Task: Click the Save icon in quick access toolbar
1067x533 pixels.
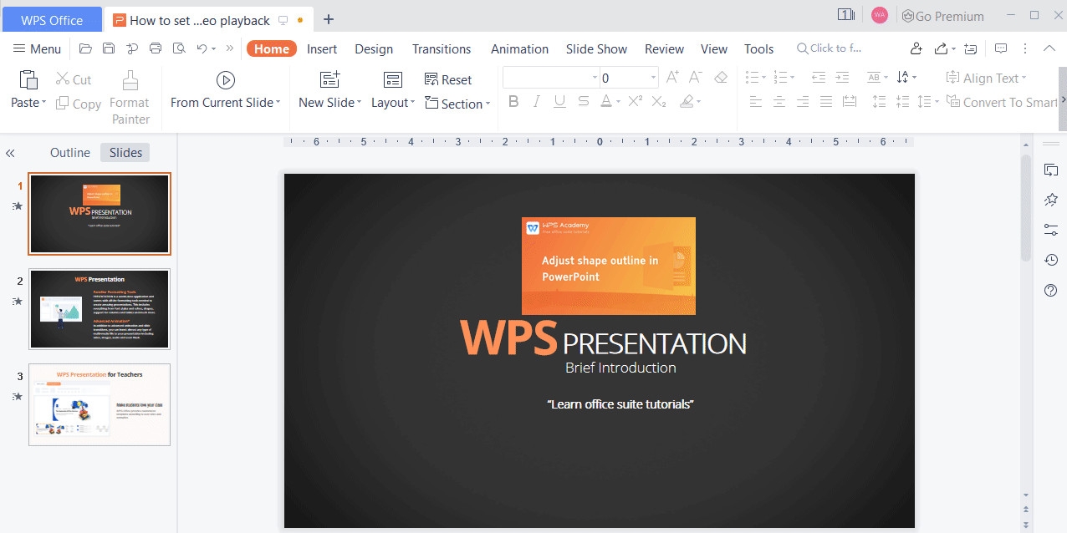Action: [x=109, y=48]
